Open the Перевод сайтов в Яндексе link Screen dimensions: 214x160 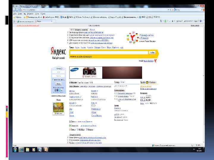click(x=147, y=37)
